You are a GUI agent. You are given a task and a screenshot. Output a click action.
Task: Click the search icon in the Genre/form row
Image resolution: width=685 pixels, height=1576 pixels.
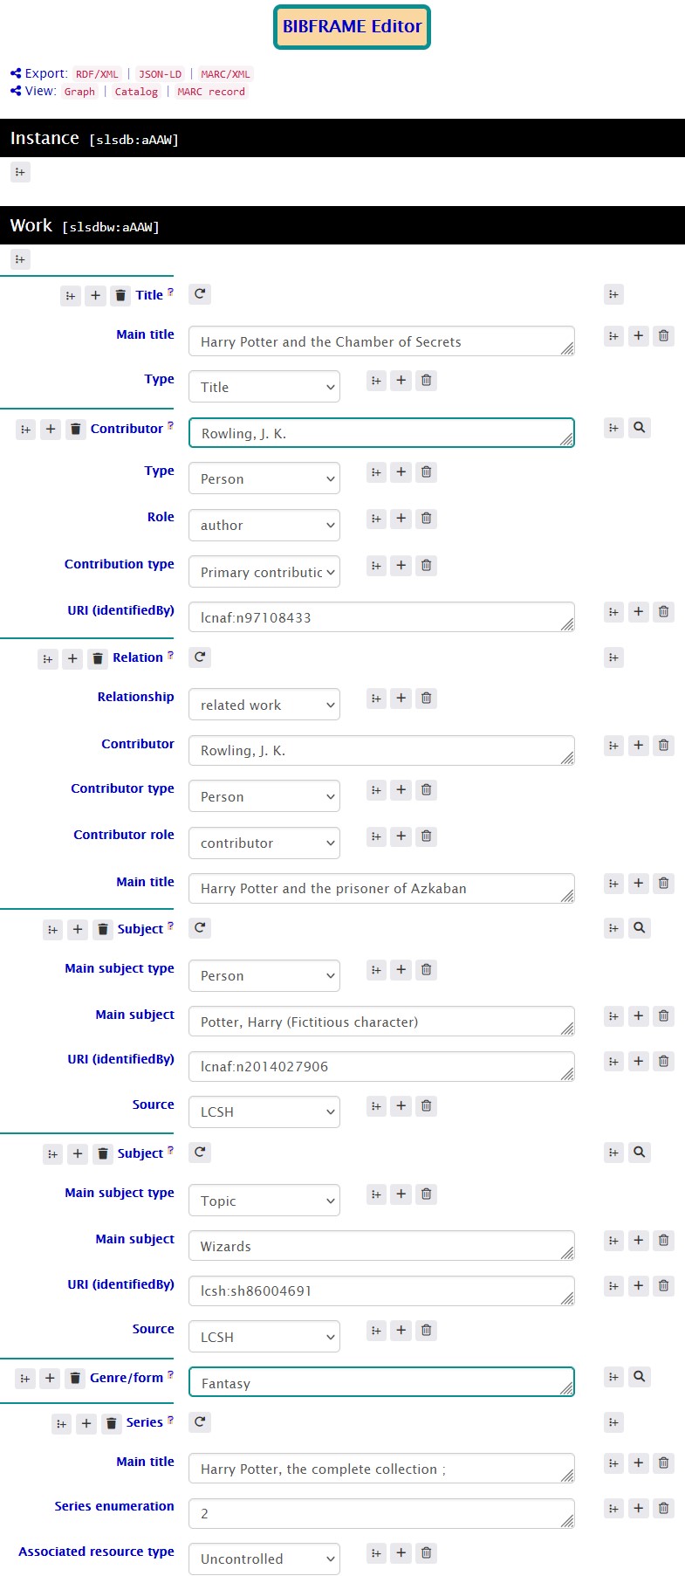(640, 1377)
